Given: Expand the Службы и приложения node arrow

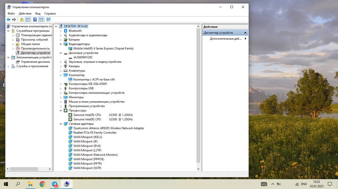Looking at the screenshot, I should pyautogui.click(x=8, y=66).
